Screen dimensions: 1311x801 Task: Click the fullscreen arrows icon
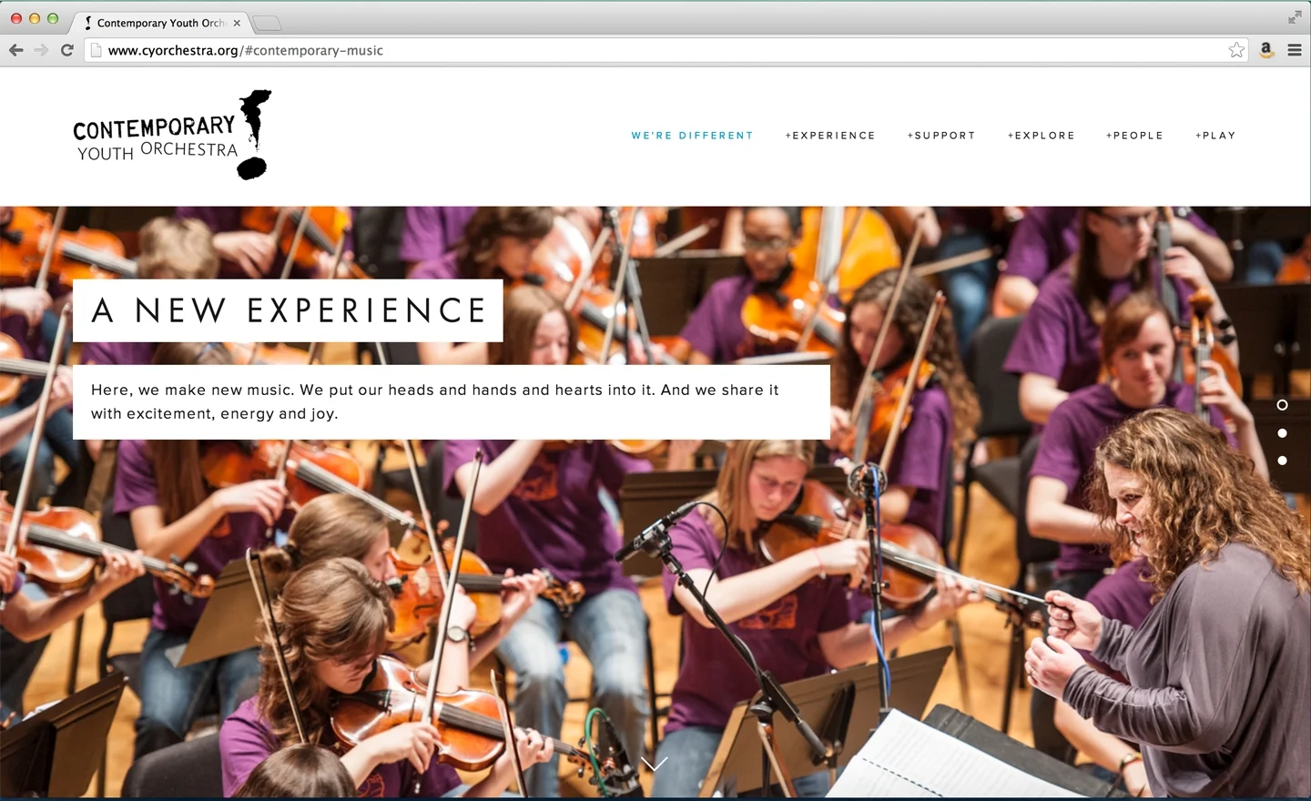pos(1295,17)
